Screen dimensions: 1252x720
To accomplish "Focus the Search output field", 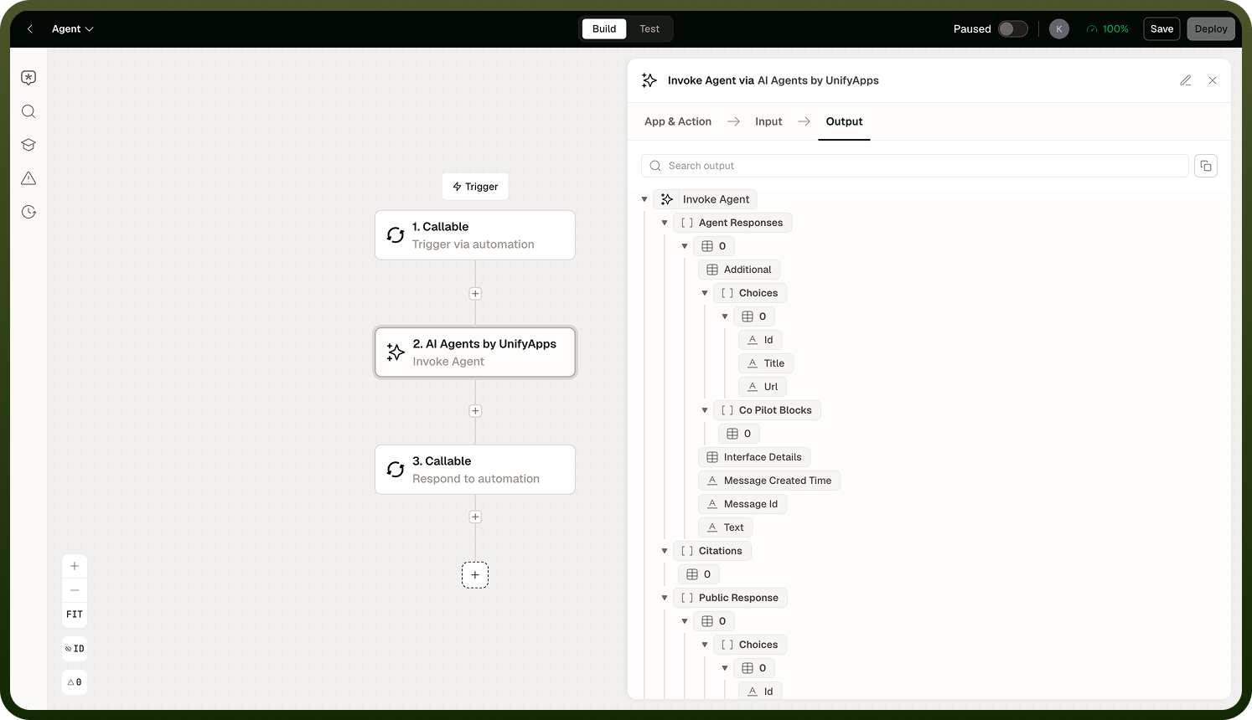I will coord(915,166).
